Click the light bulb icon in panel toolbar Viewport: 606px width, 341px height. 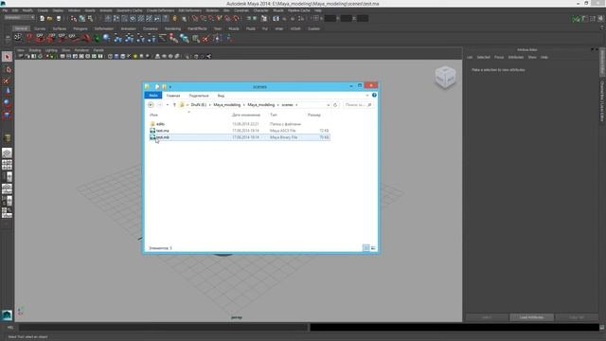click(x=134, y=57)
